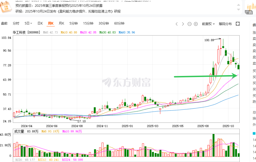Click 27.10 low price label
256x162 pixels.
pos(81,121)
